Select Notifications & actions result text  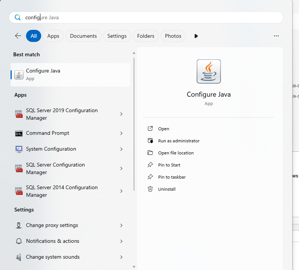coord(52,241)
